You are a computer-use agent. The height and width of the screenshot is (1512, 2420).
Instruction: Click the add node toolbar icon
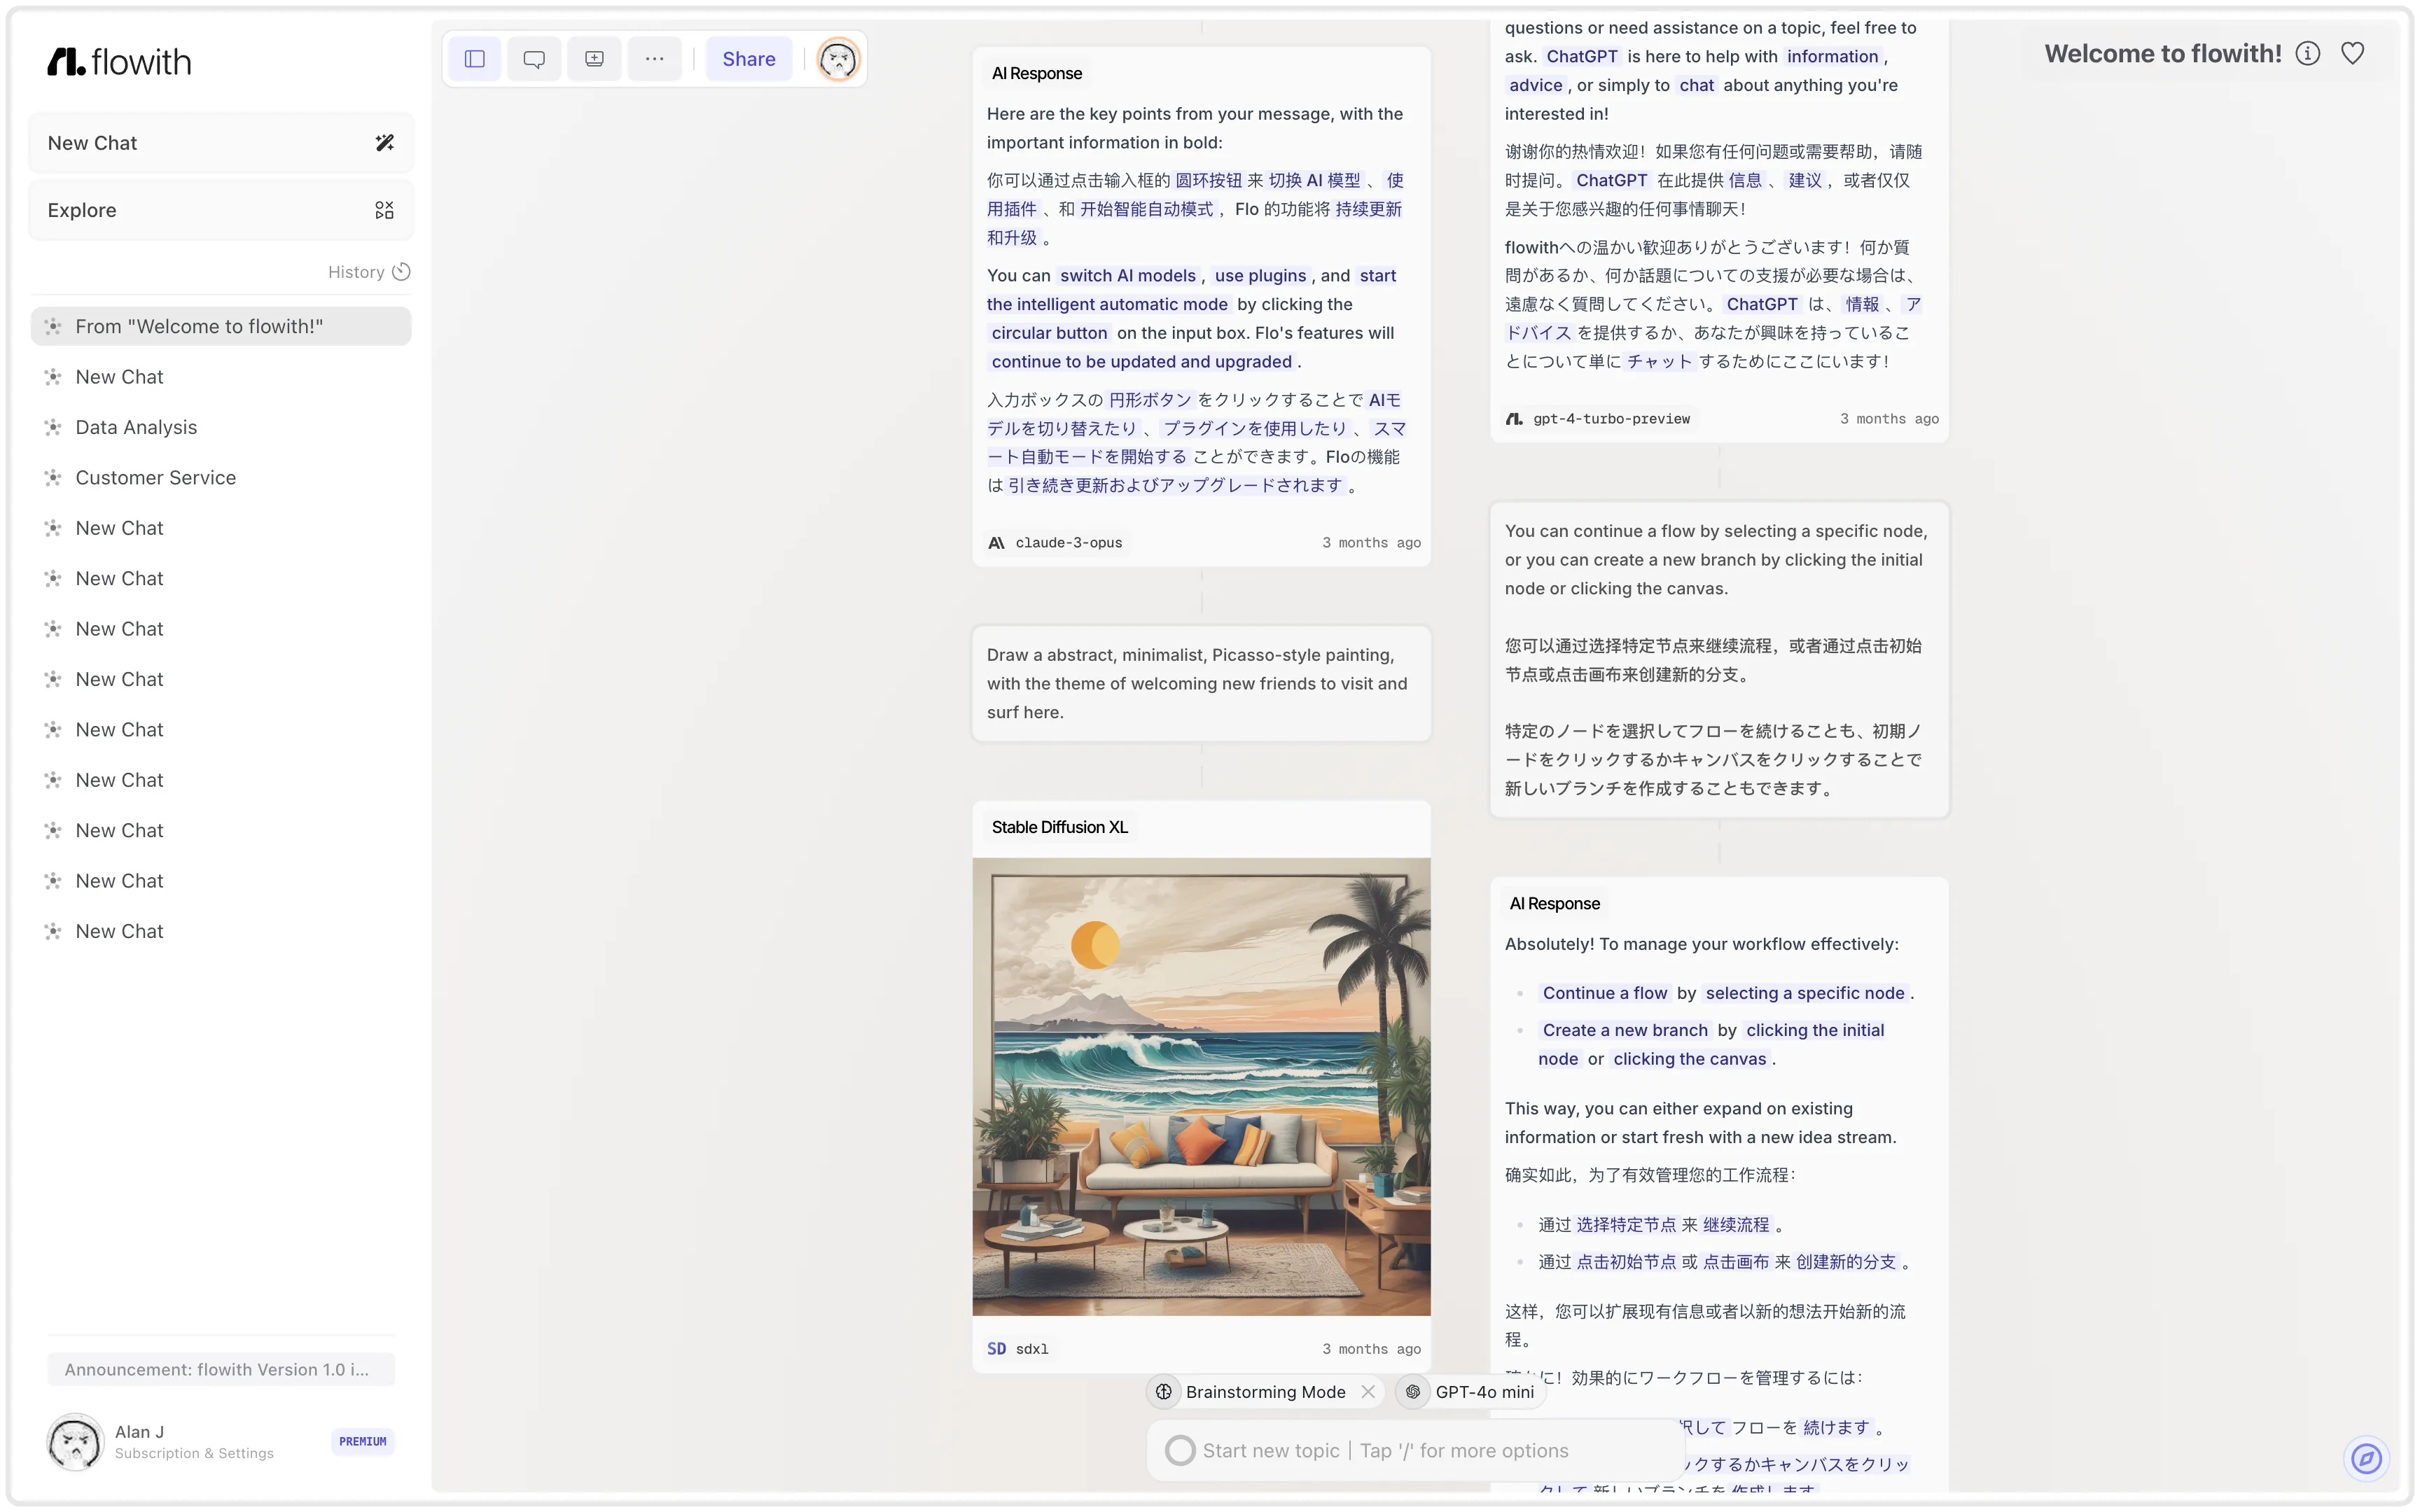pyautogui.click(x=594, y=59)
